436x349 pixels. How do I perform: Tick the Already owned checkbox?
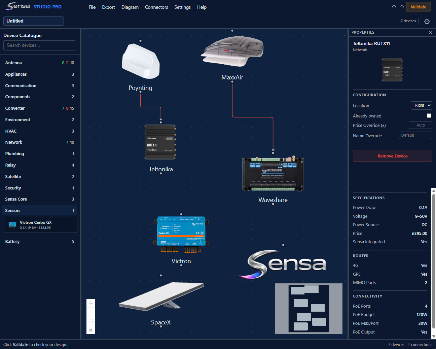tap(429, 116)
